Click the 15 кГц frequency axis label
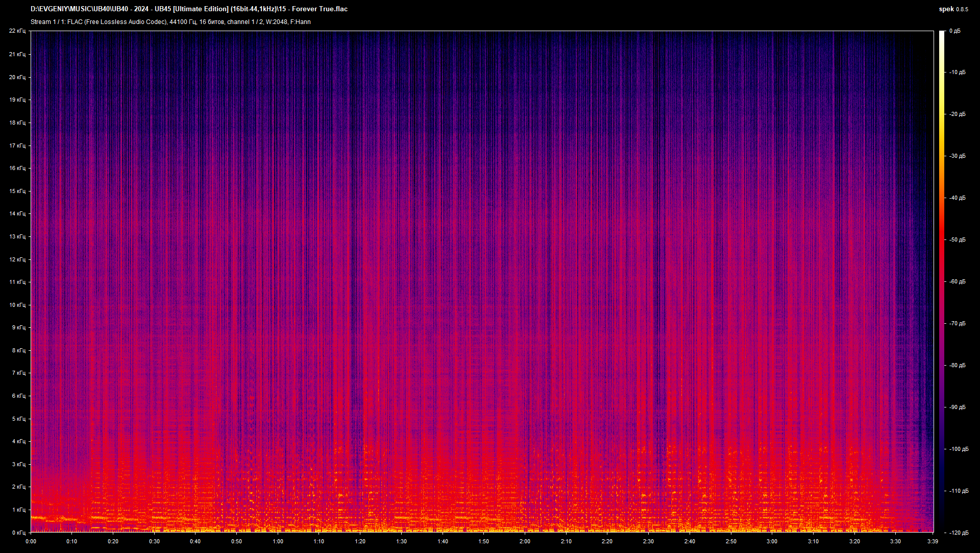Viewport: 980px width, 553px height. [x=17, y=191]
